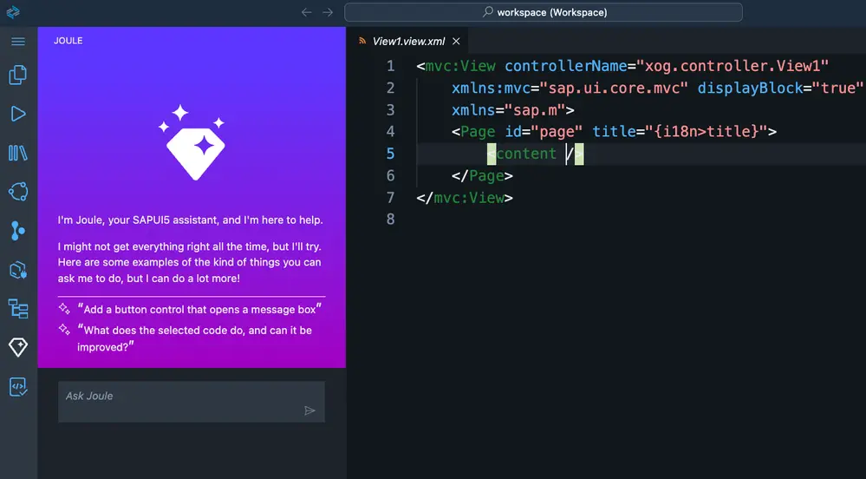This screenshot has width=866, height=479.
Task: Click the send arrow in Ask Joule
Action: 309,410
